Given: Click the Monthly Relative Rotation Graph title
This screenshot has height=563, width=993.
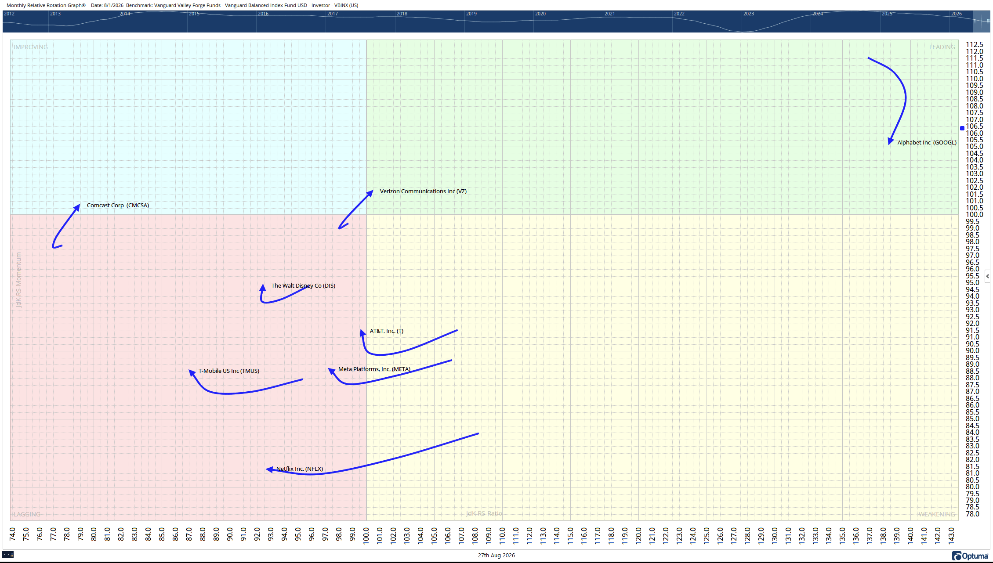Looking at the screenshot, I should pyautogui.click(x=46, y=5).
